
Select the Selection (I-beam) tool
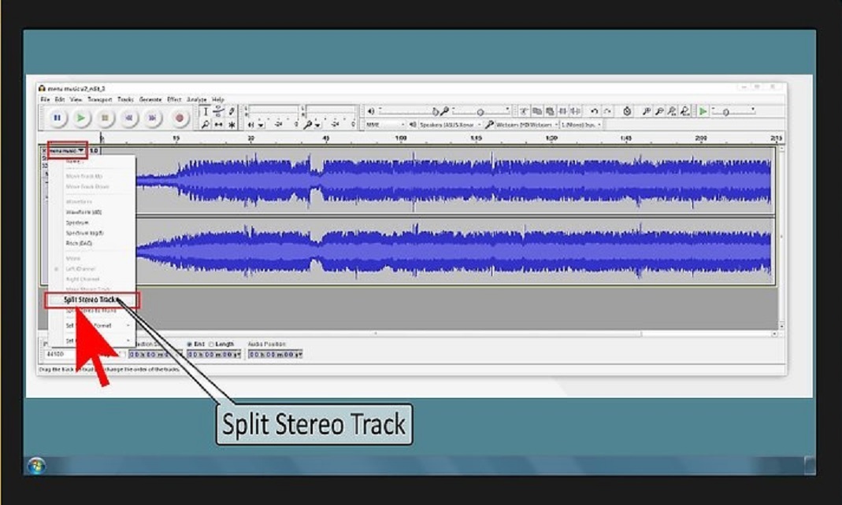point(205,112)
